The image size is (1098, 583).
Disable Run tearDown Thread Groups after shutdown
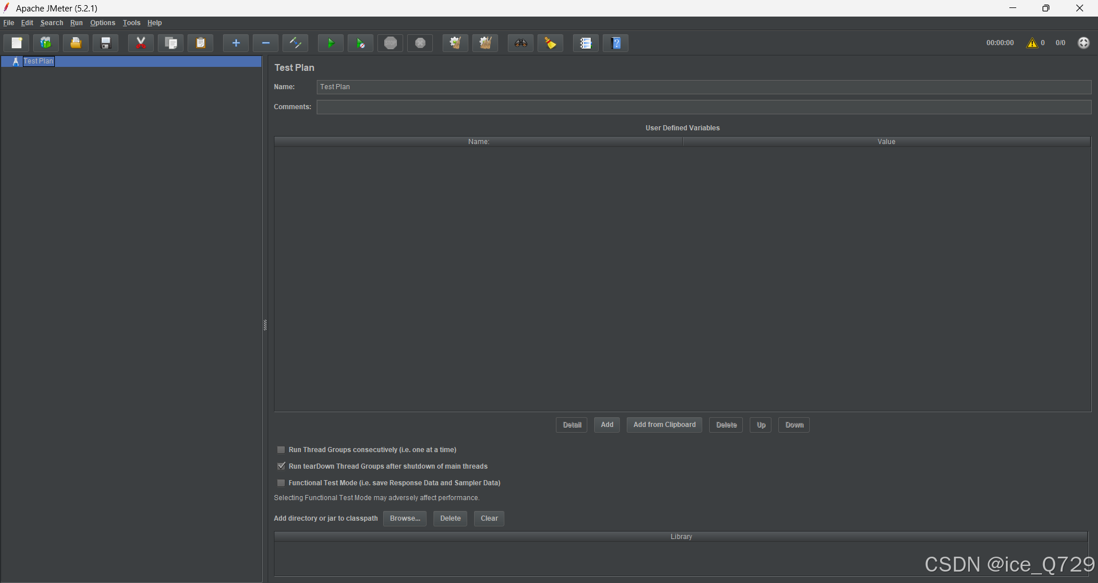point(281,466)
